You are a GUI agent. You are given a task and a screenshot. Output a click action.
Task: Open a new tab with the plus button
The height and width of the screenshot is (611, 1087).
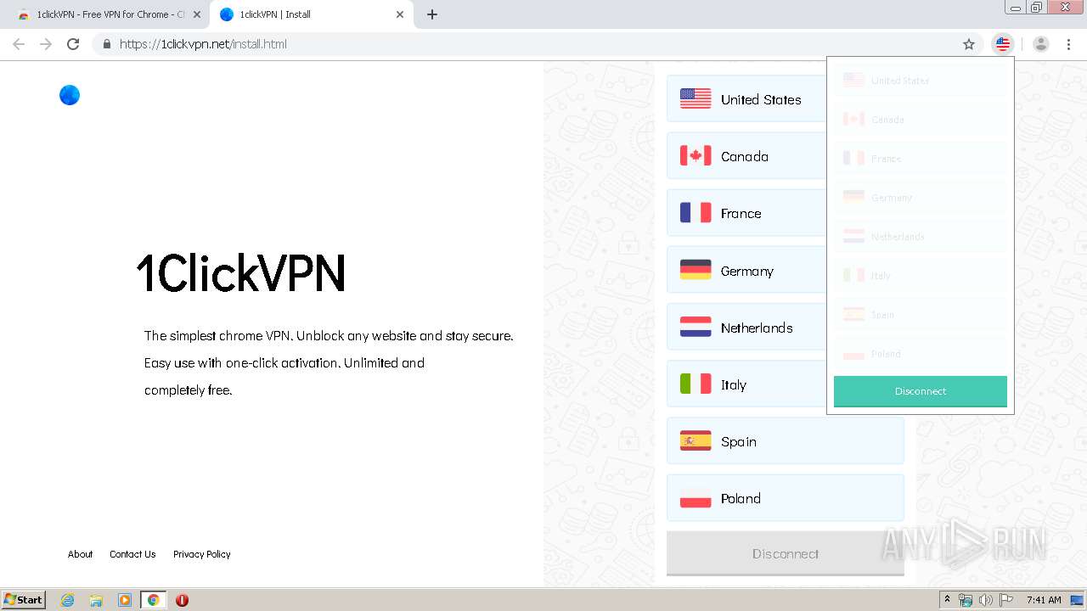pyautogui.click(x=432, y=14)
